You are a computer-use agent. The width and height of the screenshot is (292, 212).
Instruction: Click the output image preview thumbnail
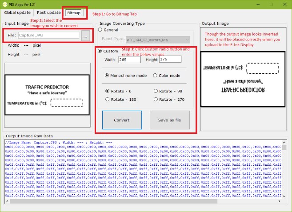tap(243, 79)
